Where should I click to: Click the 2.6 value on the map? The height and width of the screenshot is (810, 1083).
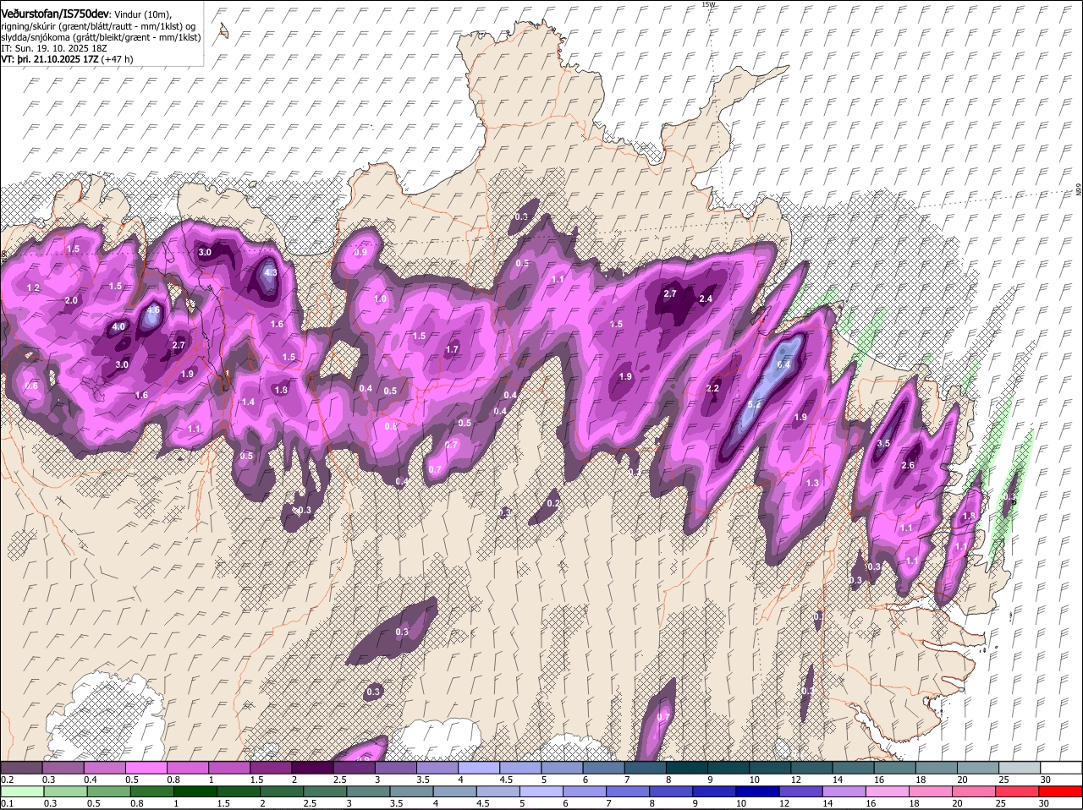click(x=909, y=466)
